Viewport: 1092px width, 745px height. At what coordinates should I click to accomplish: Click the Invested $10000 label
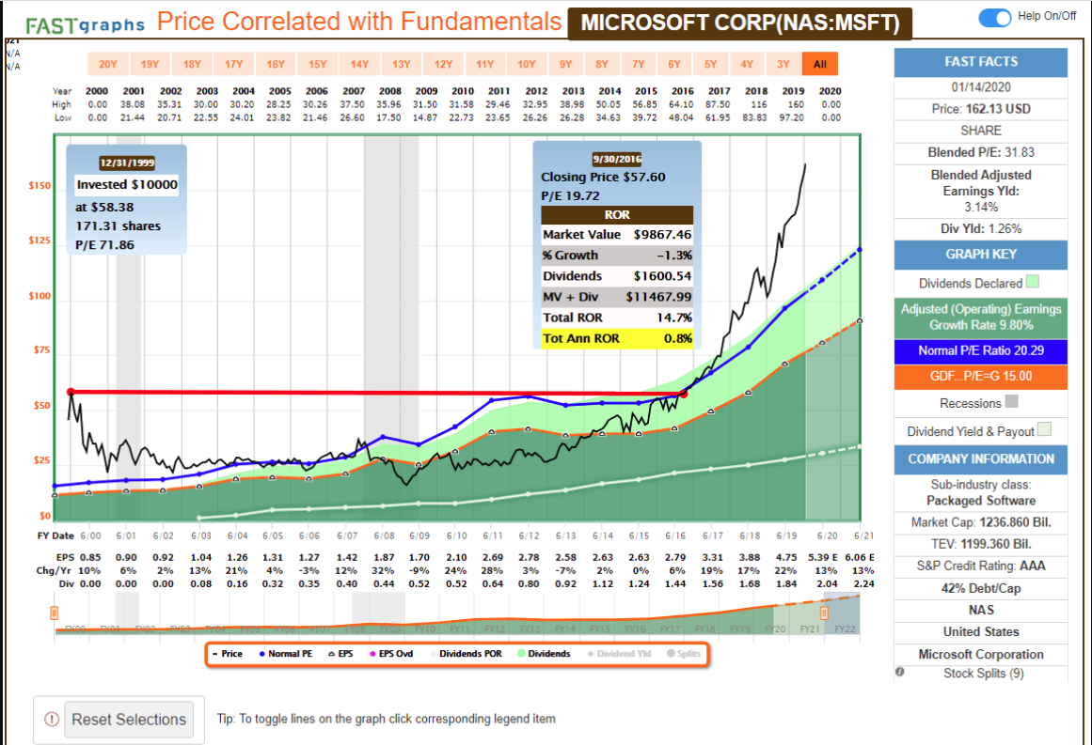tap(127, 185)
